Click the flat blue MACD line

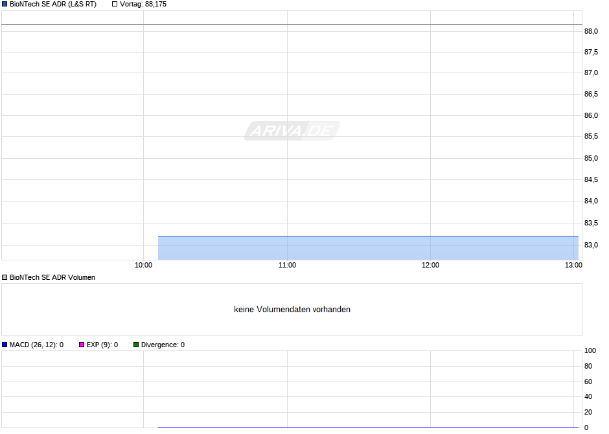[368, 428]
